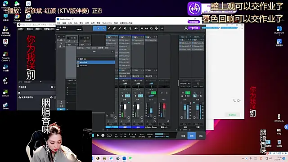Open the snap quantize dropdown left of the toolbar

79,29
